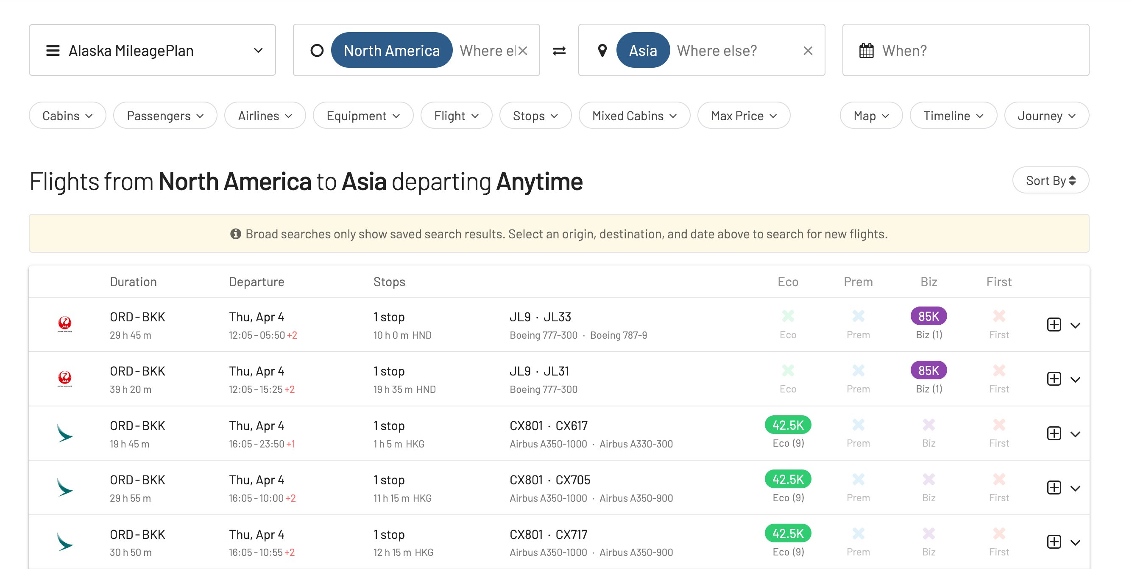Expand details for the JL9·JL33 flight row
Image resolution: width=1132 pixels, height=569 pixels.
click(1076, 325)
